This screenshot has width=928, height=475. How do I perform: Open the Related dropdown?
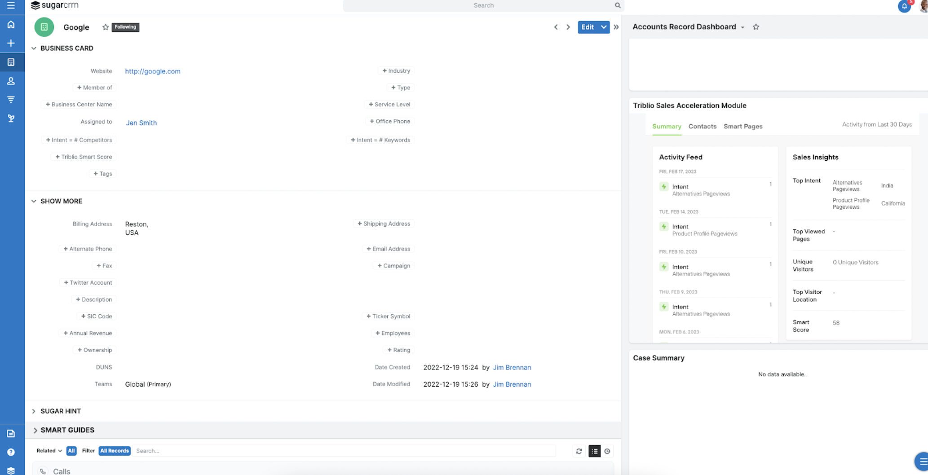pos(49,451)
